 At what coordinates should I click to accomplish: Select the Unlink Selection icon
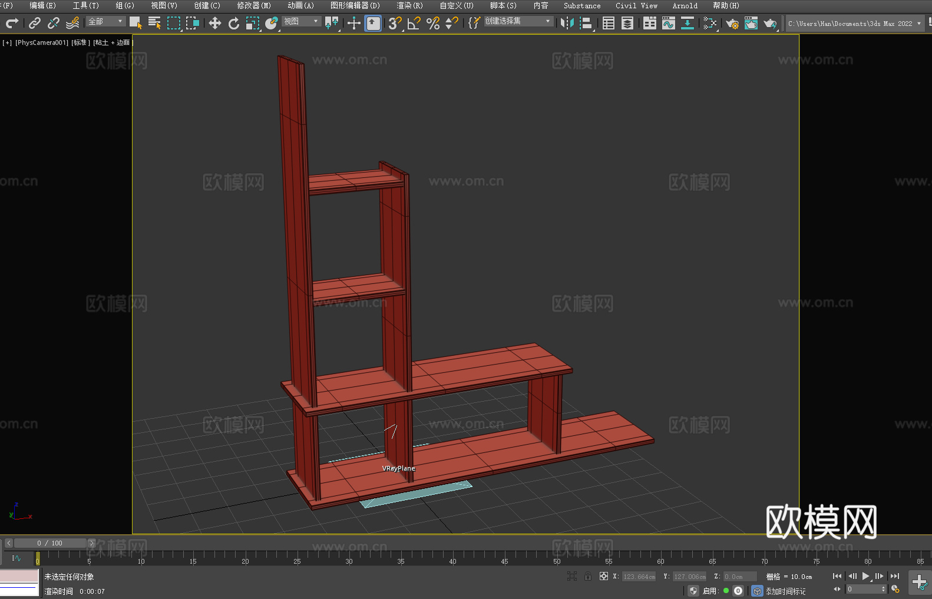coord(54,23)
